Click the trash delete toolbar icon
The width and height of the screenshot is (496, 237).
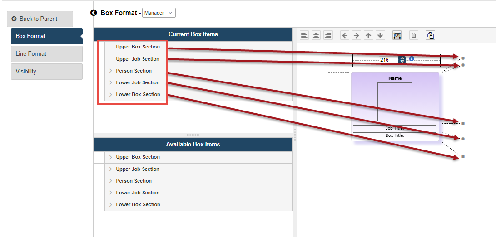[413, 35]
